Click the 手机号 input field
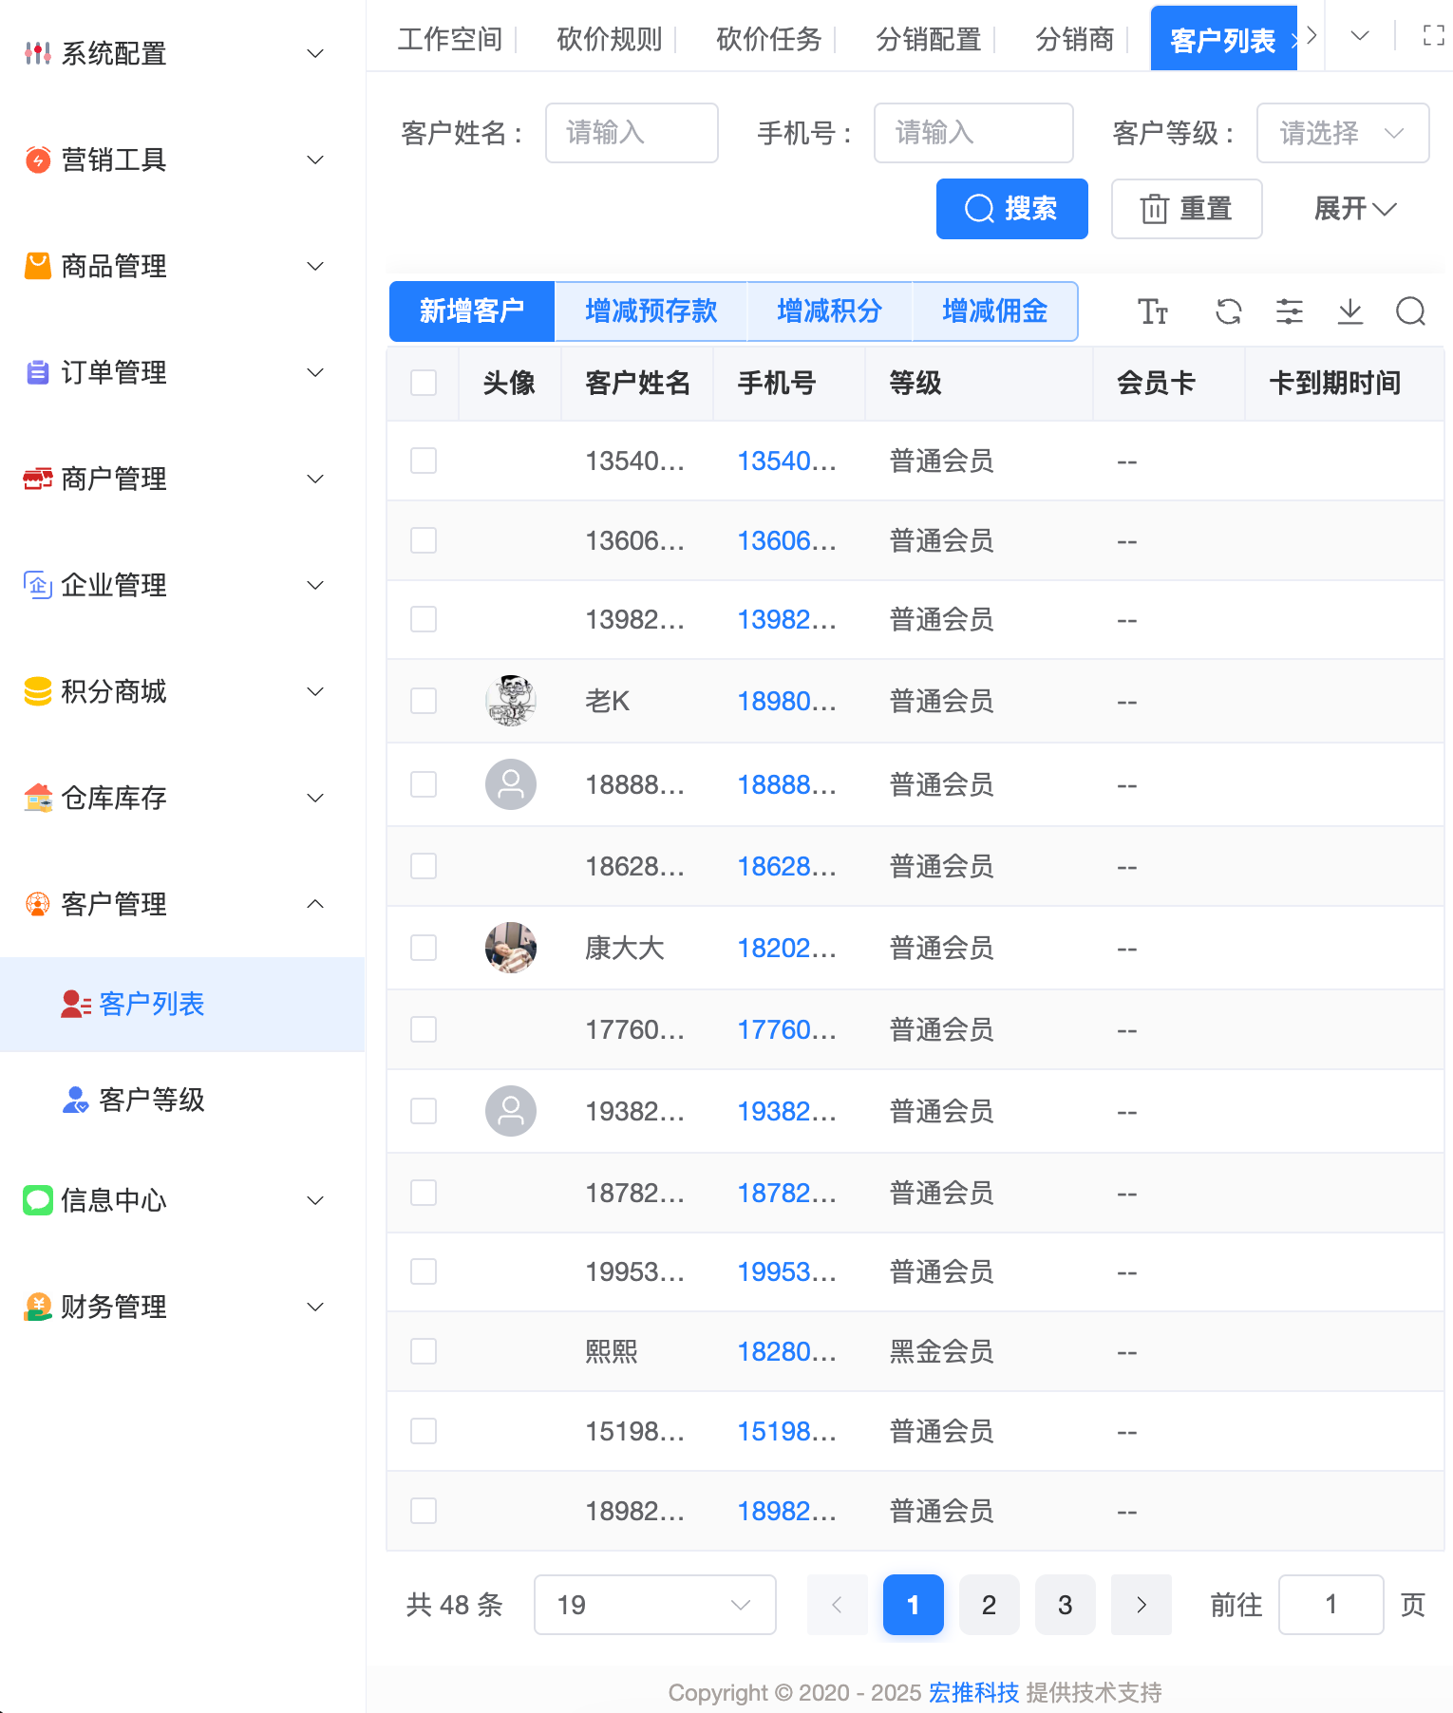The image size is (1453, 1713). coord(973,133)
